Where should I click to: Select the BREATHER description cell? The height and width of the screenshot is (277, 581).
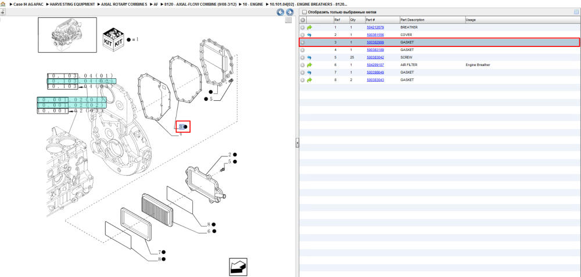pos(409,27)
